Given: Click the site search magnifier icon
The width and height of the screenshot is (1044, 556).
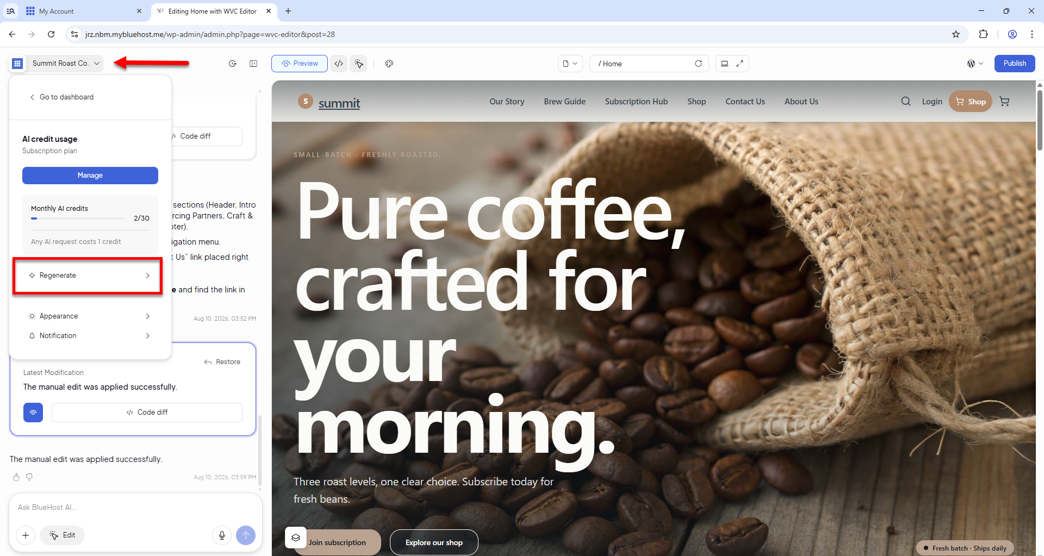Looking at the screenshot, I should [906, 102].
